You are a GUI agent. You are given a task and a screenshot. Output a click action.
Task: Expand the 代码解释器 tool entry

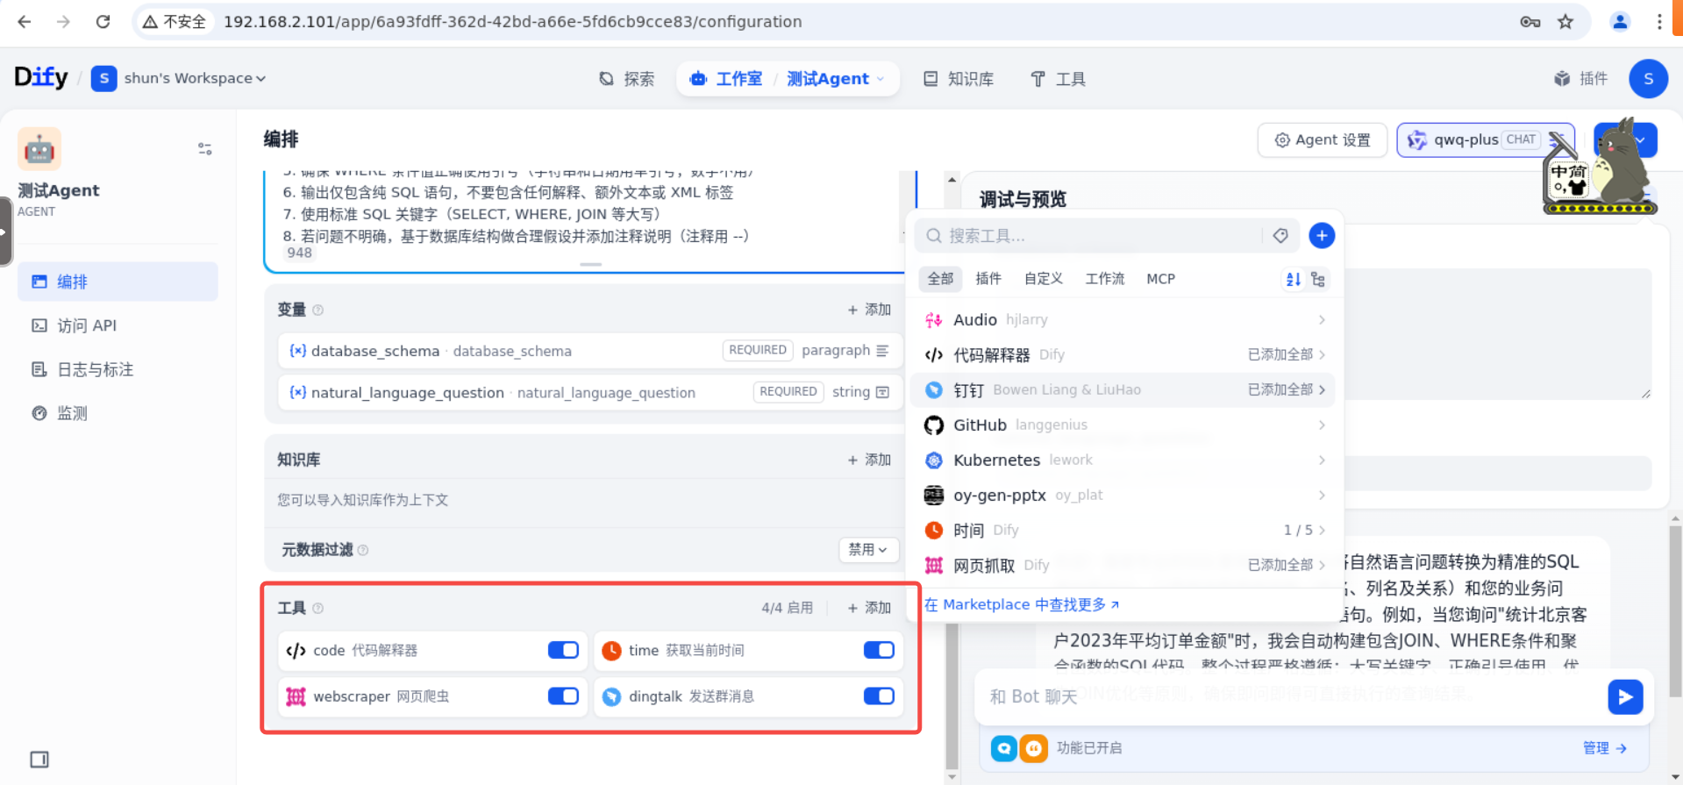pyautogui.click(x=1122, y=355)
